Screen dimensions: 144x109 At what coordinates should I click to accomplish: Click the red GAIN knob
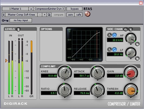point(131,73)
